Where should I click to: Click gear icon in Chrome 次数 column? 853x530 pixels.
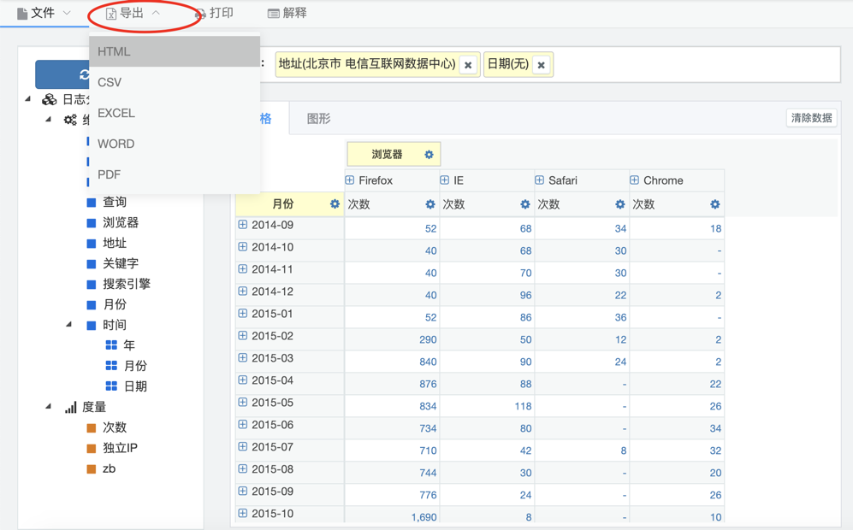[x=714, y=204]
